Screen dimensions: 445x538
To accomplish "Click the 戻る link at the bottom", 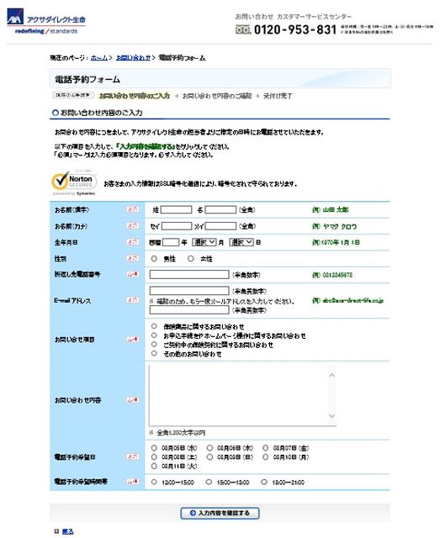I will [68, 531].
